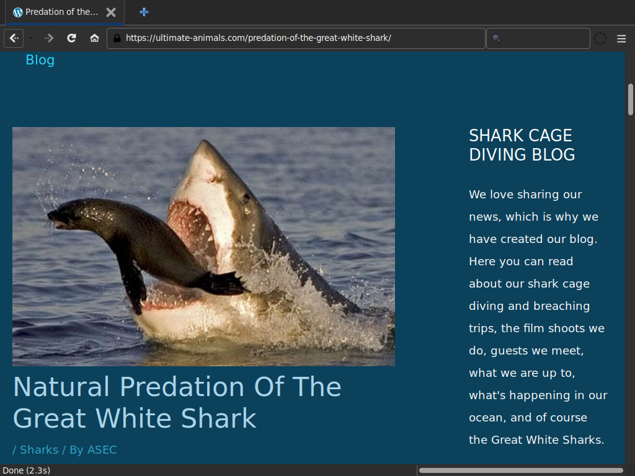Reload the current page
Viewport: 635px width, 476px height.
pyautogui.click(x=72, y=38)
